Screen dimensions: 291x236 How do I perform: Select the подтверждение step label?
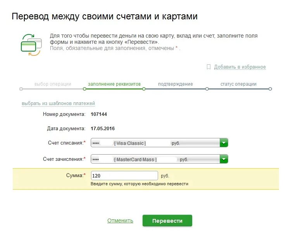coord(176,84)
